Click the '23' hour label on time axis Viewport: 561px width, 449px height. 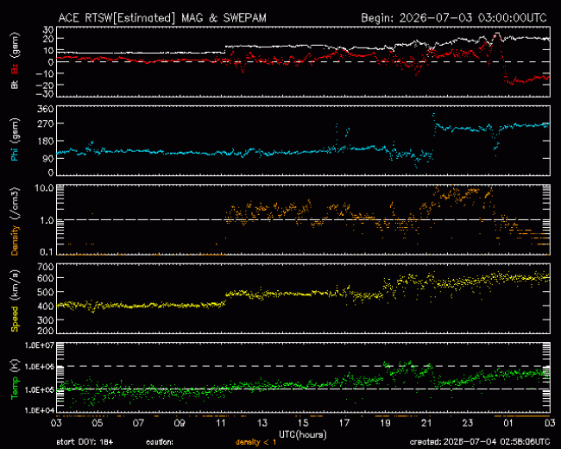click(x=468, y=423)
